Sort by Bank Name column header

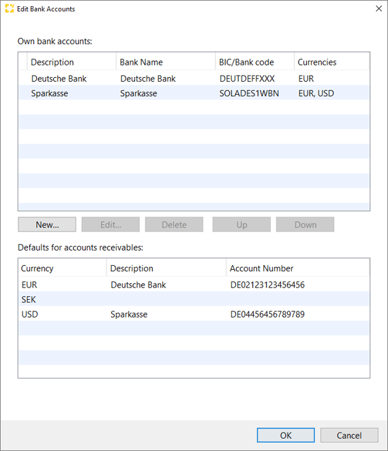166,62
